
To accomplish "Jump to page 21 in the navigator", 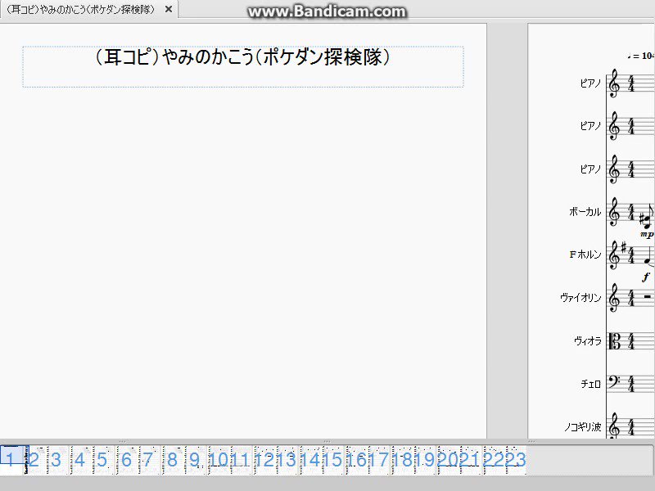I will pyautogui.click(x=470, y=459).
